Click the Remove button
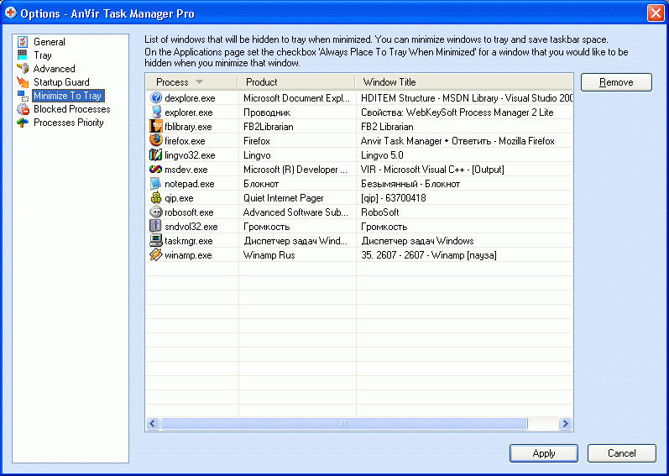This screenshot has width=669, height=476. pyautogui.click(x=616, y=82)
